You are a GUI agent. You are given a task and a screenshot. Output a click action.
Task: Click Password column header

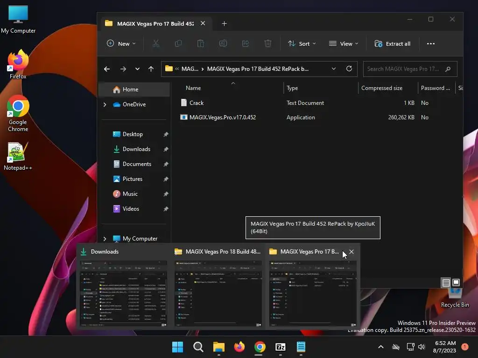(436, 88)
